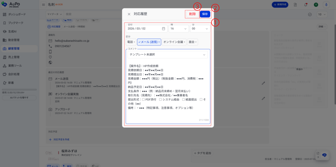Toggle the hamburger sidebar menu icon
Image resolution: width=336 pixels, height=167 pixels.
click(44, 5)
